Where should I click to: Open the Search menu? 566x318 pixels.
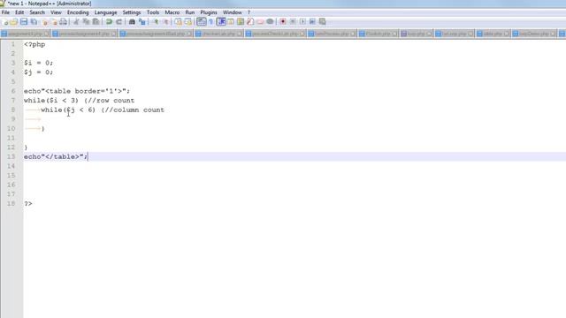(x=37, y=12)
